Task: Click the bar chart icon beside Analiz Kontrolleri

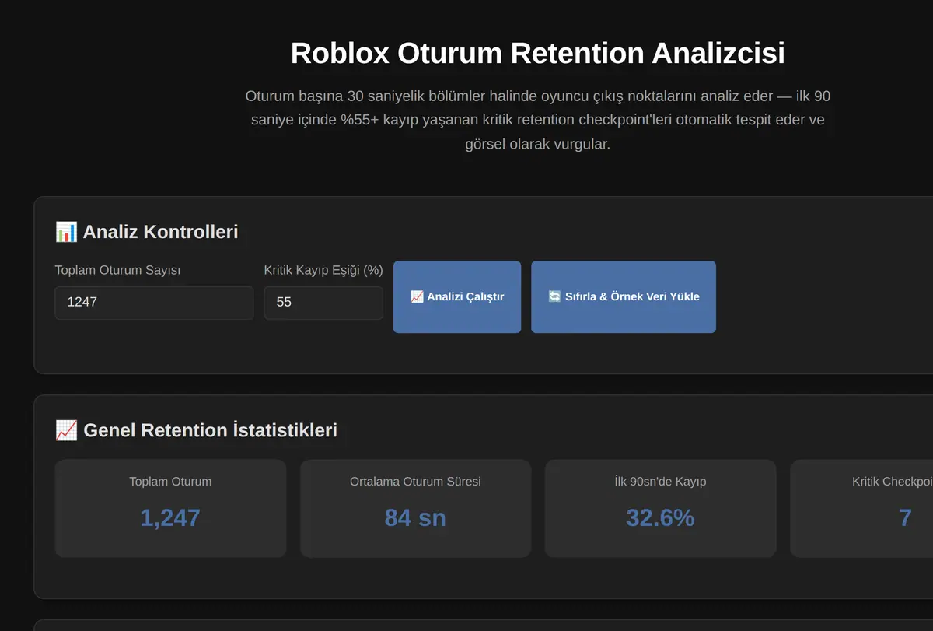Action: pos(66,232)
